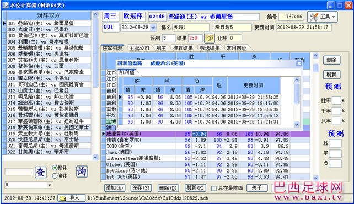Click the upper blue 预测 link
The image size is (354, 204).
(x=332, y=87)
